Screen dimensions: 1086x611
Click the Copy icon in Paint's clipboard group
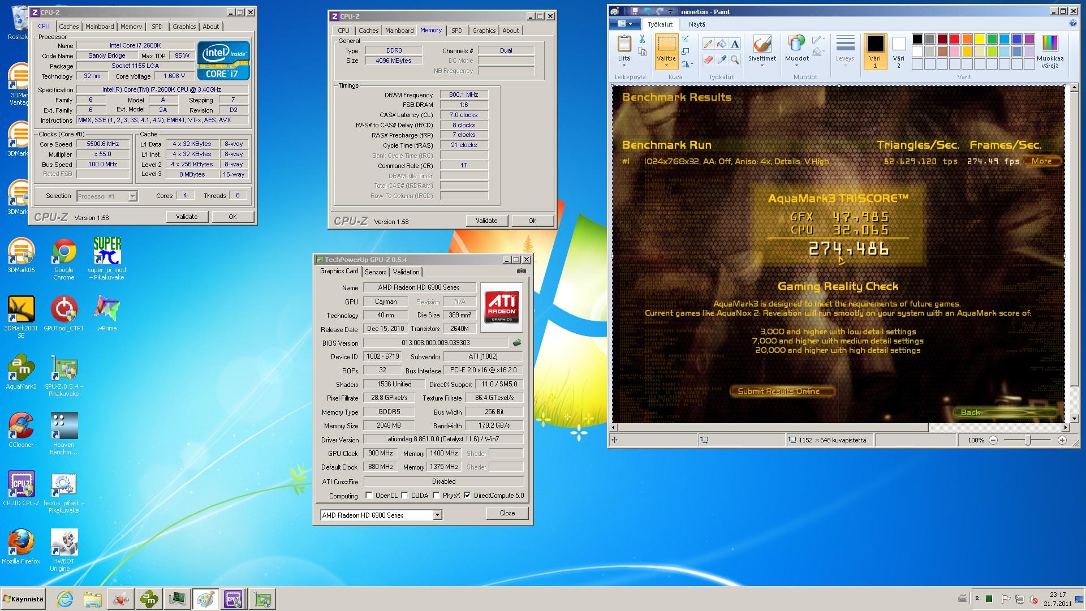pos(642,52)
